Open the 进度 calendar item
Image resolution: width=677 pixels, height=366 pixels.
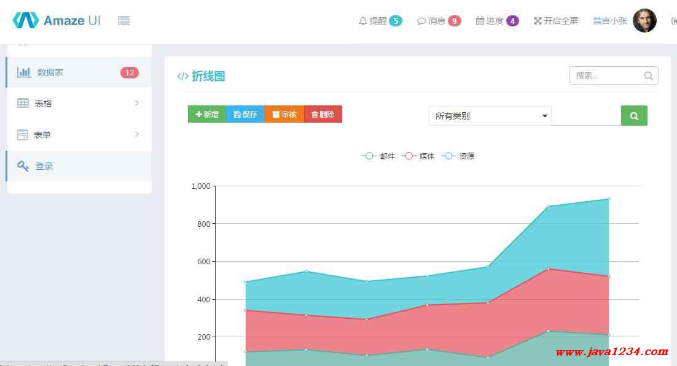497,21
